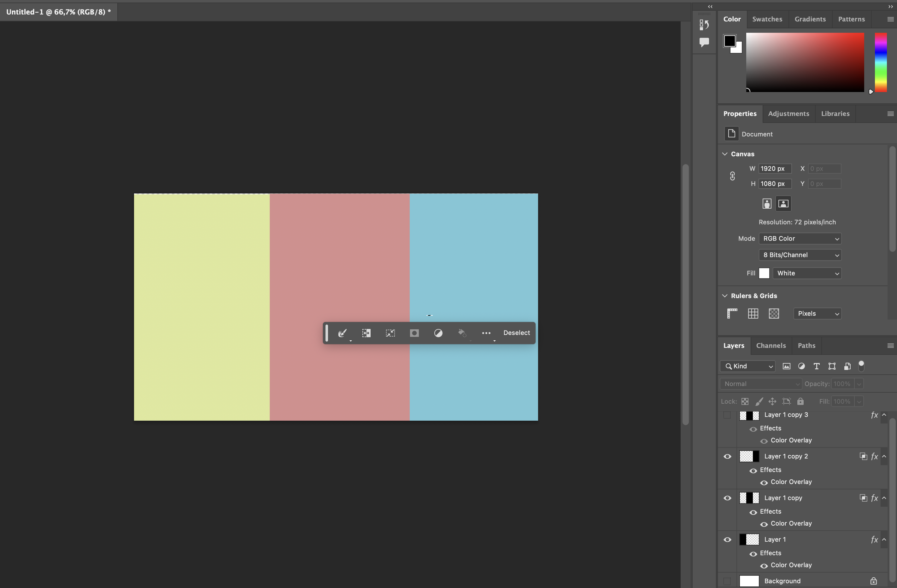Hide Layer 1 copy 2 visibility

pyautogui.click(x=727, y=456)
